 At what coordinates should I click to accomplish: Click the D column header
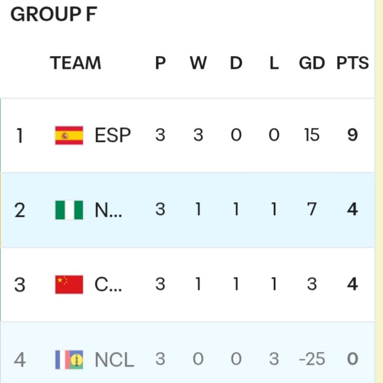coord(236,63)
